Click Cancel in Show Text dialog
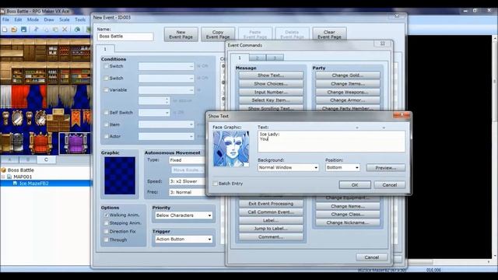Viewport: 498px width, 280px height. (389, 185)
